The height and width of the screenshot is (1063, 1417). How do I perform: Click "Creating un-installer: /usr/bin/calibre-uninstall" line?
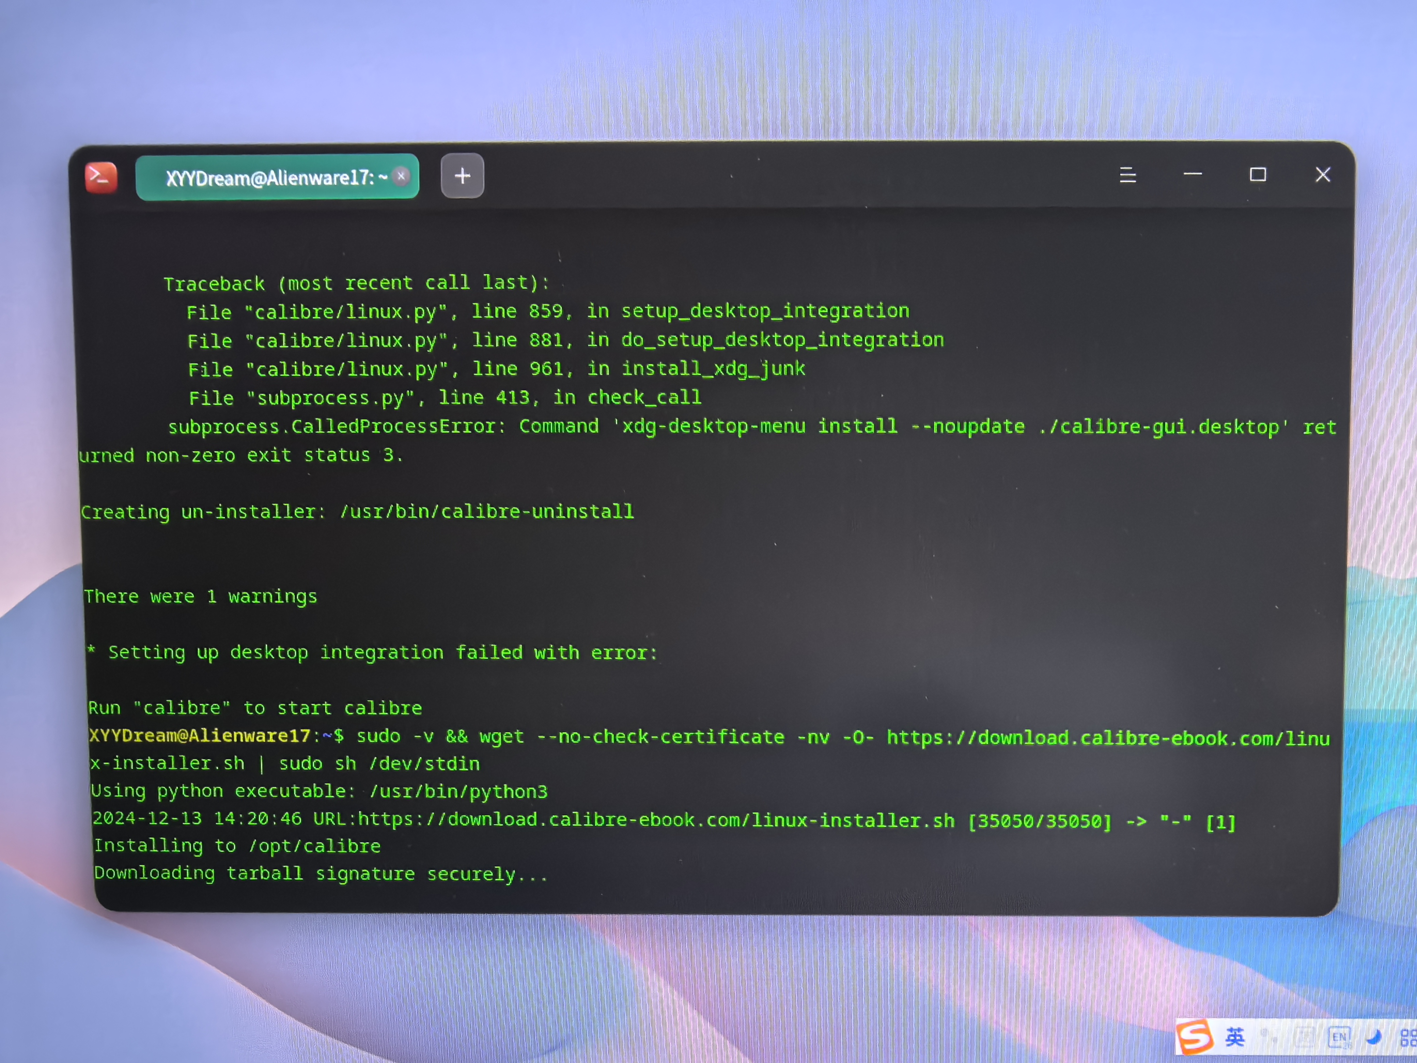coord(357,512)
